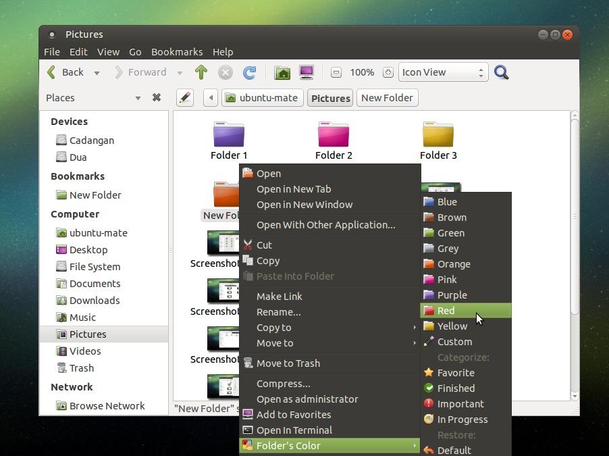Image resolution: width=609 pixels, height=456 pixels.
Task: Choose Open in New Tab from the context menu
Action: pyautogui.click(x=294, y=188)
